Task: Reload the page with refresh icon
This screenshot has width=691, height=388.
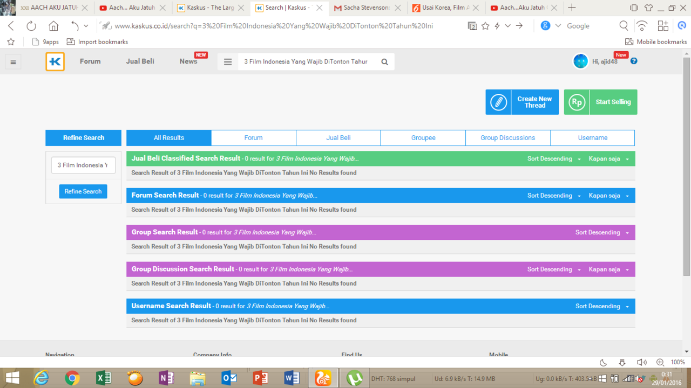Action: 31,26
